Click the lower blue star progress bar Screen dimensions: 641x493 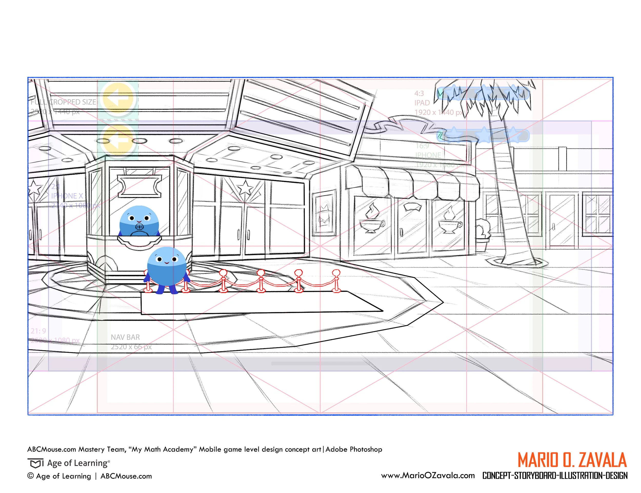pos(483,136)
